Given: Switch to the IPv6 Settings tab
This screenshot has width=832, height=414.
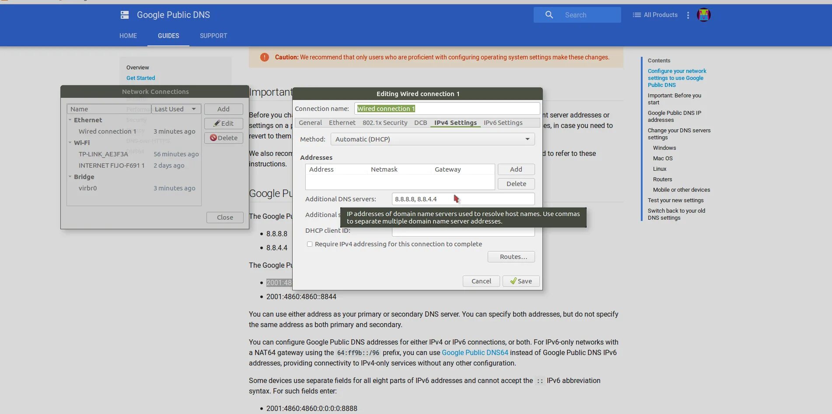Looking at the screenshot, I should tap(503, 123).
